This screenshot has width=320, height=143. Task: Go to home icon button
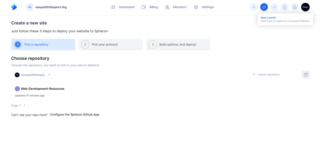[295, 7]
